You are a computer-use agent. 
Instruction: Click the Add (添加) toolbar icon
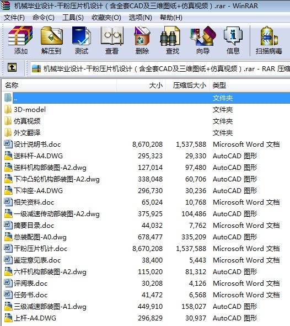20,35
